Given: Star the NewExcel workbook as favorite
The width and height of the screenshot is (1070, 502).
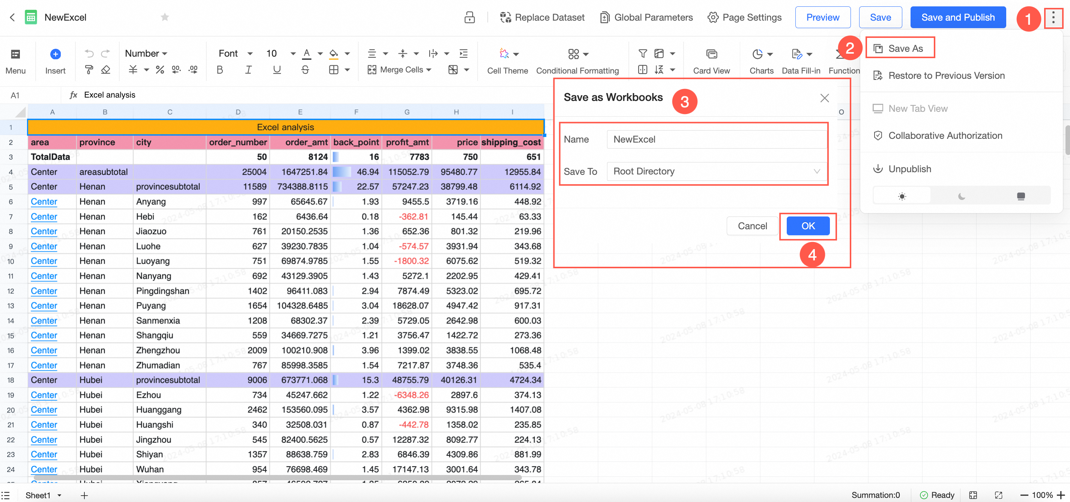Looking at the screenshot, I should [165, 17].
